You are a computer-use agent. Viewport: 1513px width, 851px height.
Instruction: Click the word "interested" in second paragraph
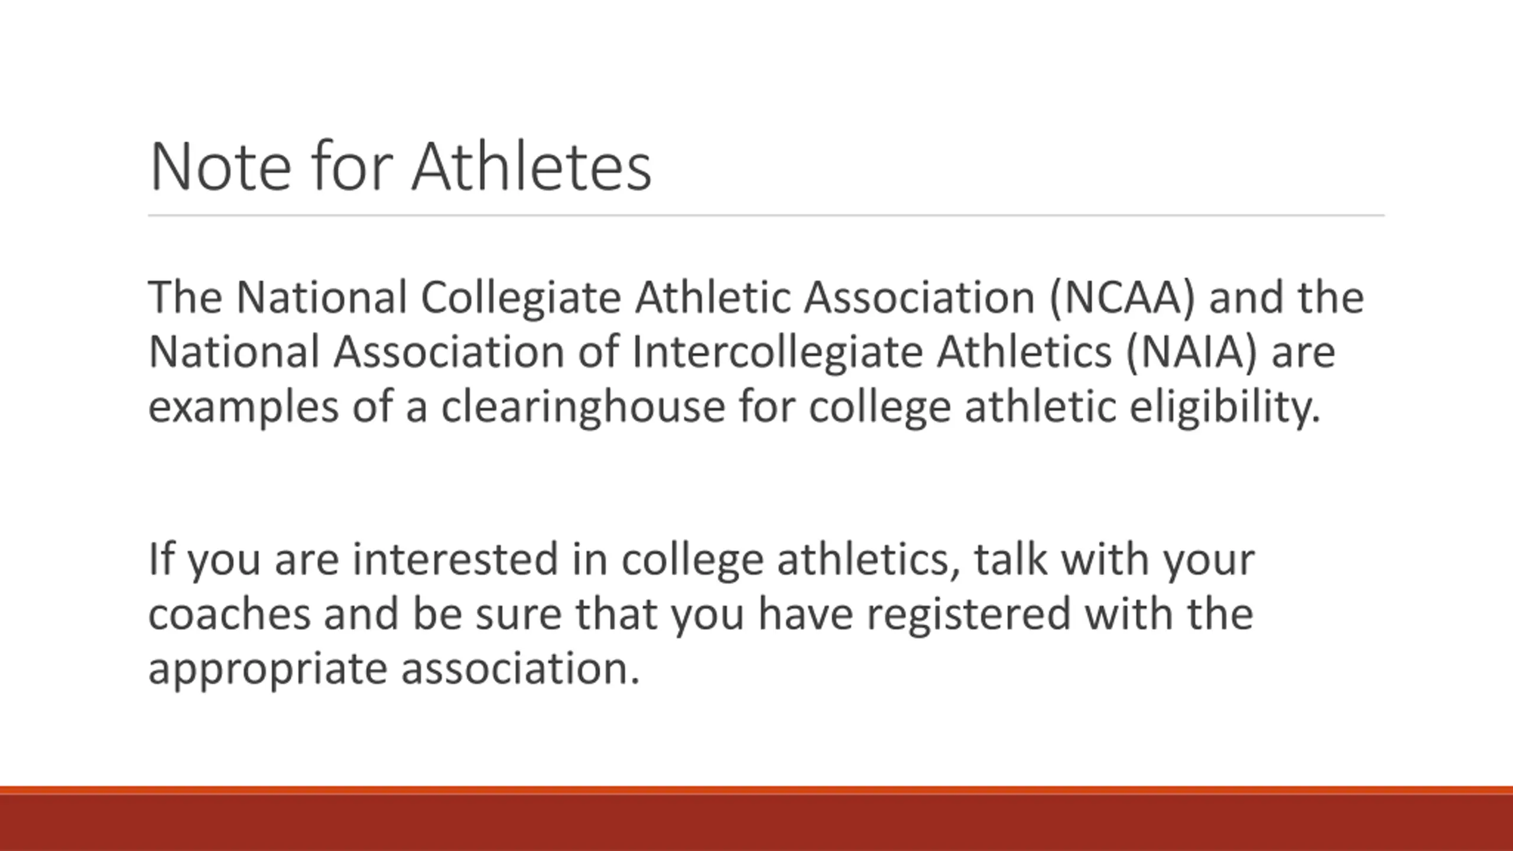455,560
